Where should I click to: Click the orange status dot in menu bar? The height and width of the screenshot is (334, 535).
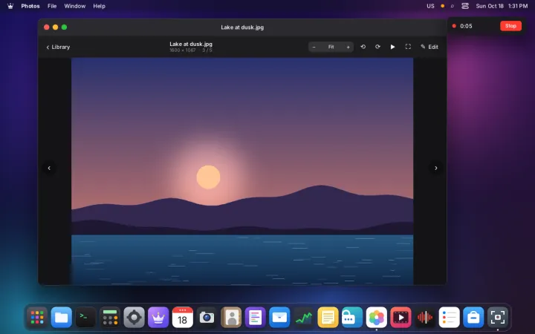(443, 6)
